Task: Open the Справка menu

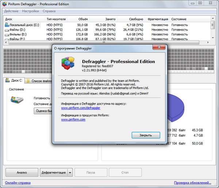Action: (x=49, y=11)
